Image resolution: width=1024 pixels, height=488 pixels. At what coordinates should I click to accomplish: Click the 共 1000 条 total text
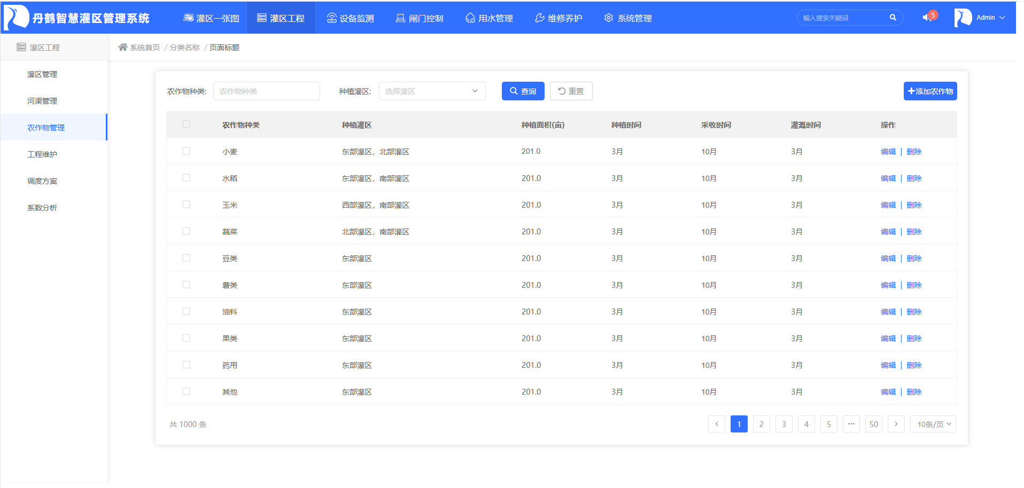click(x=188, y=424)
